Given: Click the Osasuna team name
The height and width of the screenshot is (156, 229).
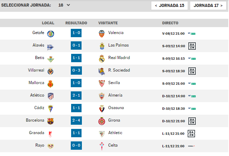Looking at the screenshot, I should pyautogui.click(x=116, y=108).
